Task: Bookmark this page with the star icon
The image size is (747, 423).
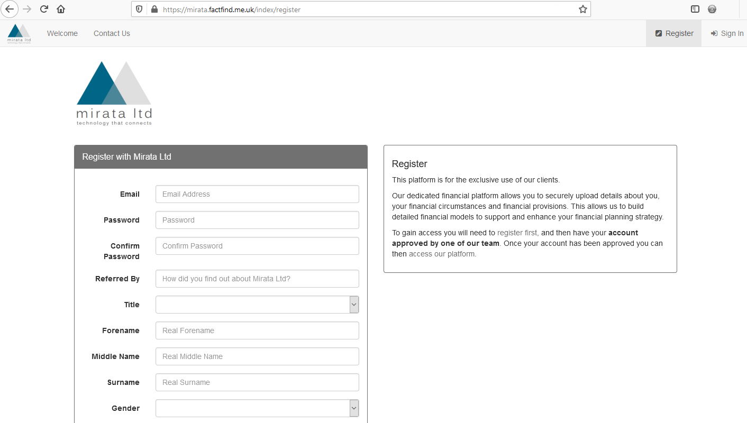Action: [582, 9]
